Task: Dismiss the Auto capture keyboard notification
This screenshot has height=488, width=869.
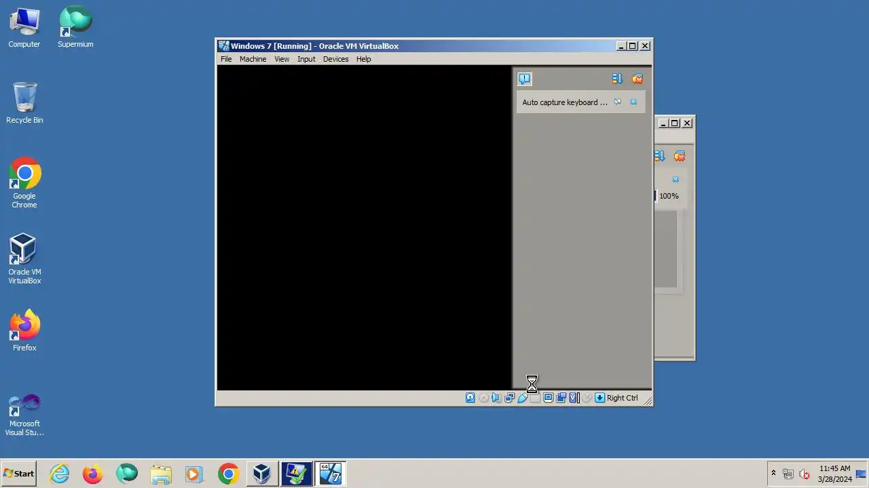Action: point(633,102)
